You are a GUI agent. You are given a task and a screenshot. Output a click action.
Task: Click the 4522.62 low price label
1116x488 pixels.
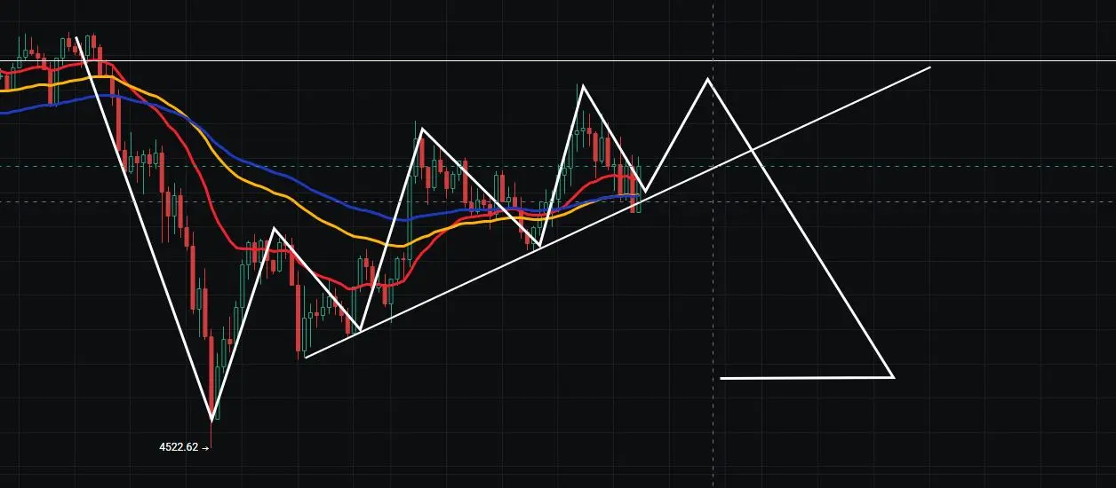click(183, 448)
